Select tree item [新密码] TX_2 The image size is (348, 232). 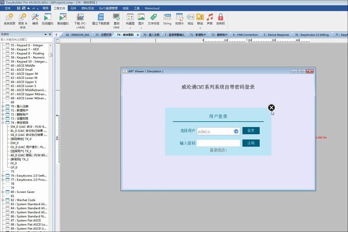pos(19,159)
